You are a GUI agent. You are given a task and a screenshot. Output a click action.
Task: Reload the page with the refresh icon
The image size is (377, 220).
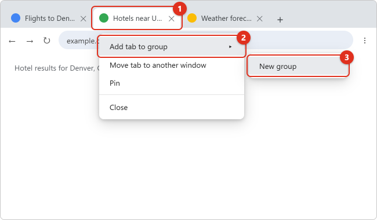(46, 41)
